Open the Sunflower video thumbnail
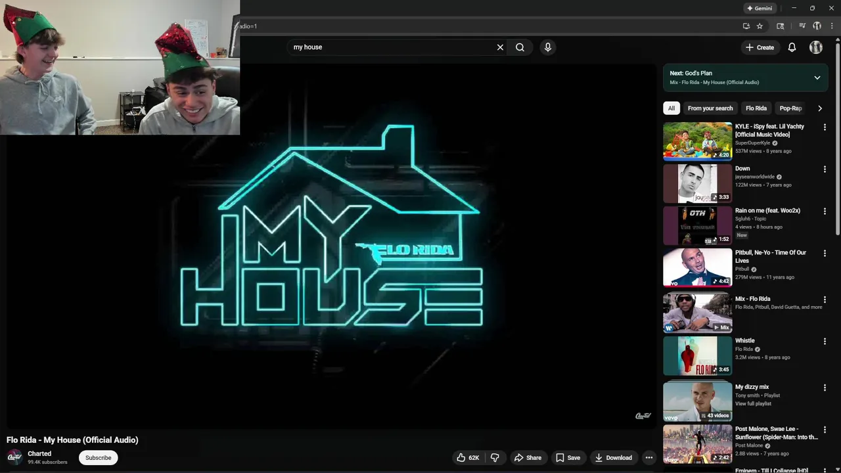841x473 pixels. pyautogui.click(x=697, y=444)
